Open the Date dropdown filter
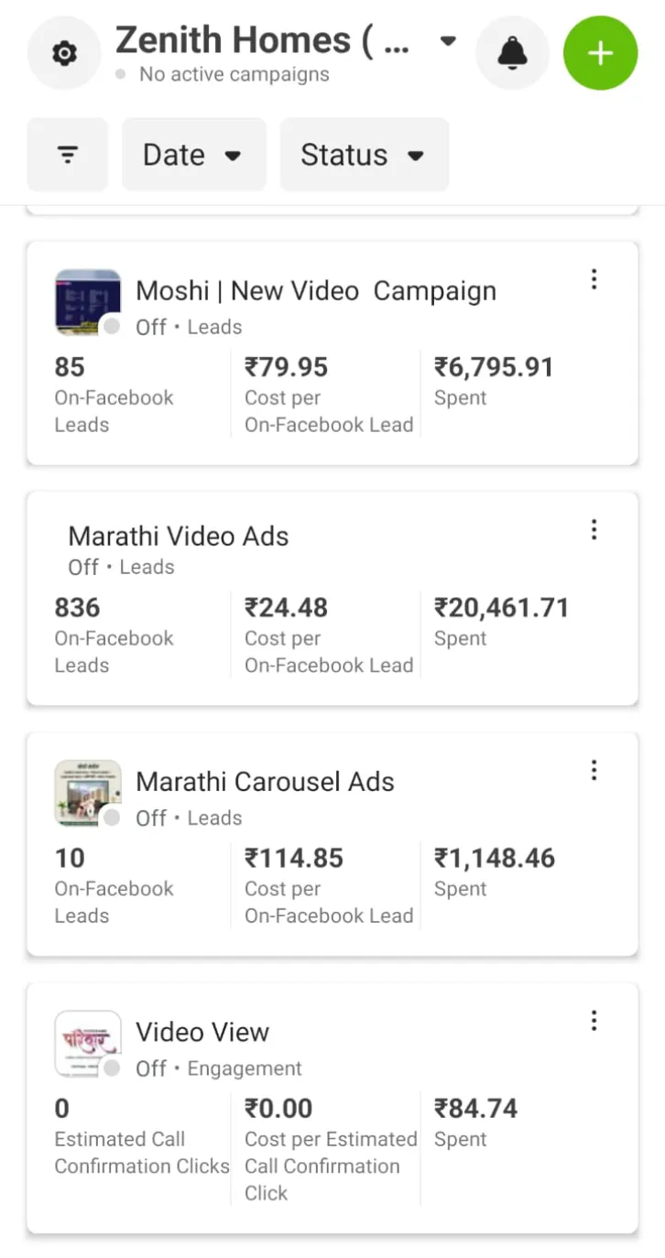665x1258 pixels. tap(193, 155)
